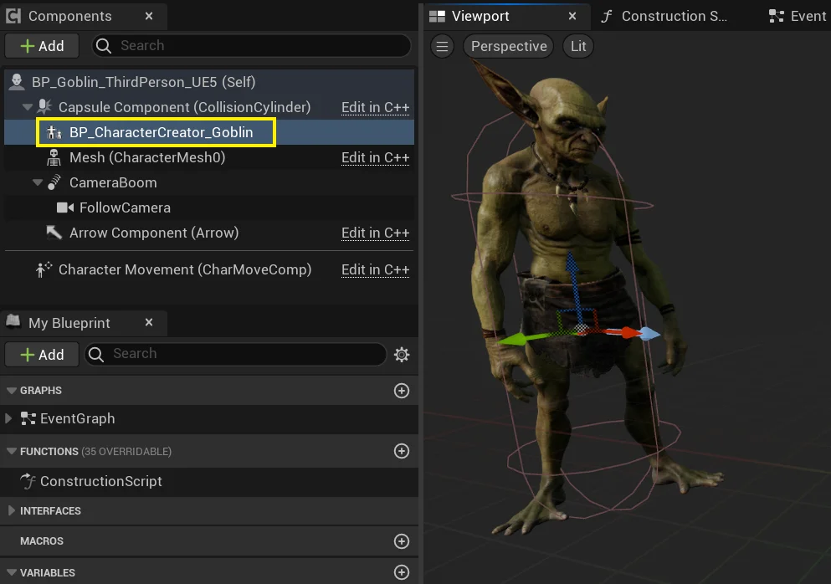Click the My Blueprint settings gear icon
The width and height of the screenshot is (831, 584).
[x=402, y=355]
